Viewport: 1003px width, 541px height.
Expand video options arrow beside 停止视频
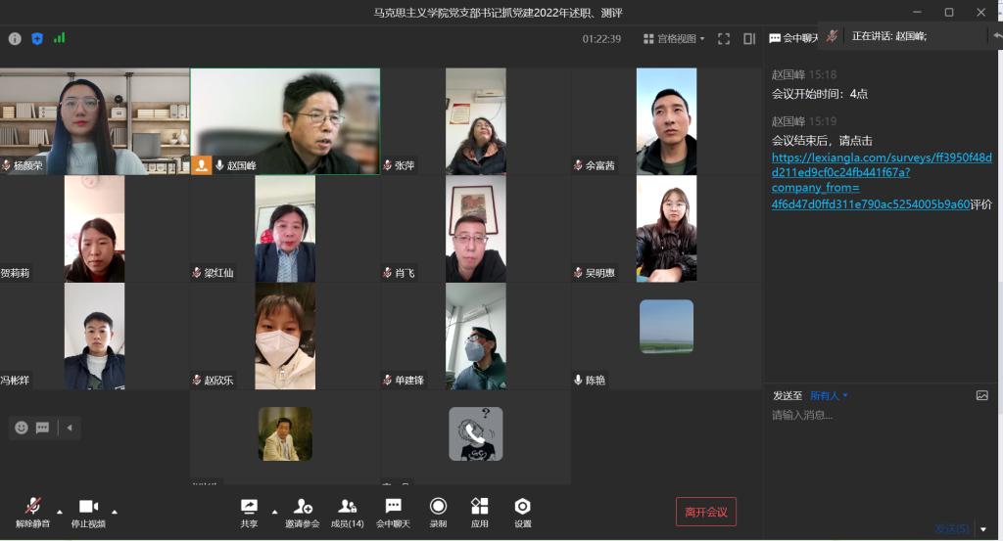click(x=115, y=511)
